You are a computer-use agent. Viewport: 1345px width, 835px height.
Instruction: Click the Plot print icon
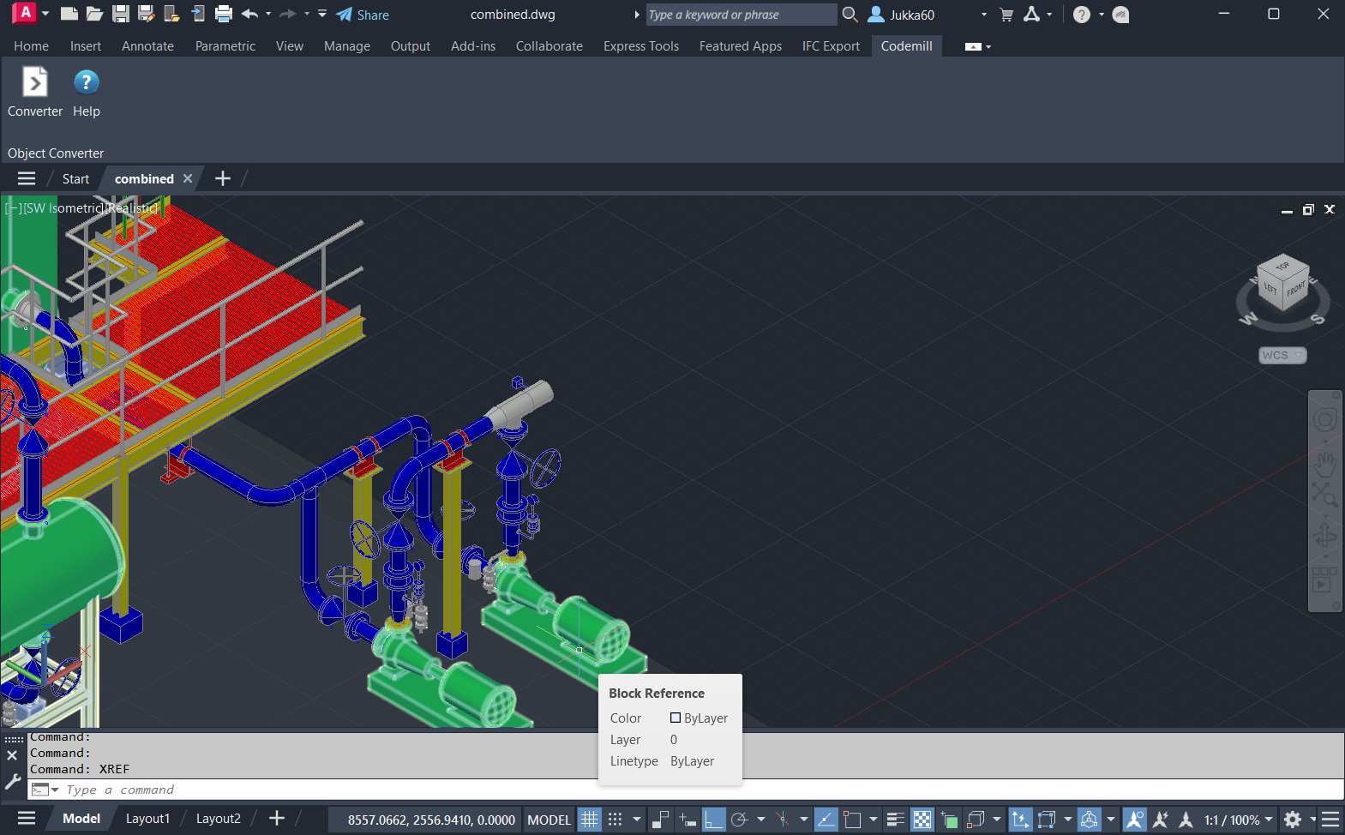click(224, 14)
